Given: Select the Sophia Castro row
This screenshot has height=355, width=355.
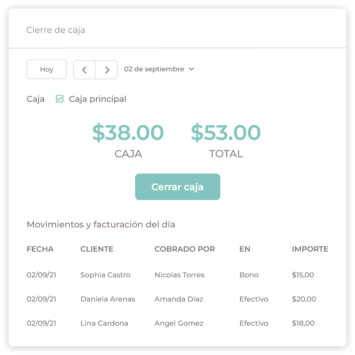Looking at the screenshot, I should click(x=105, y=275).
